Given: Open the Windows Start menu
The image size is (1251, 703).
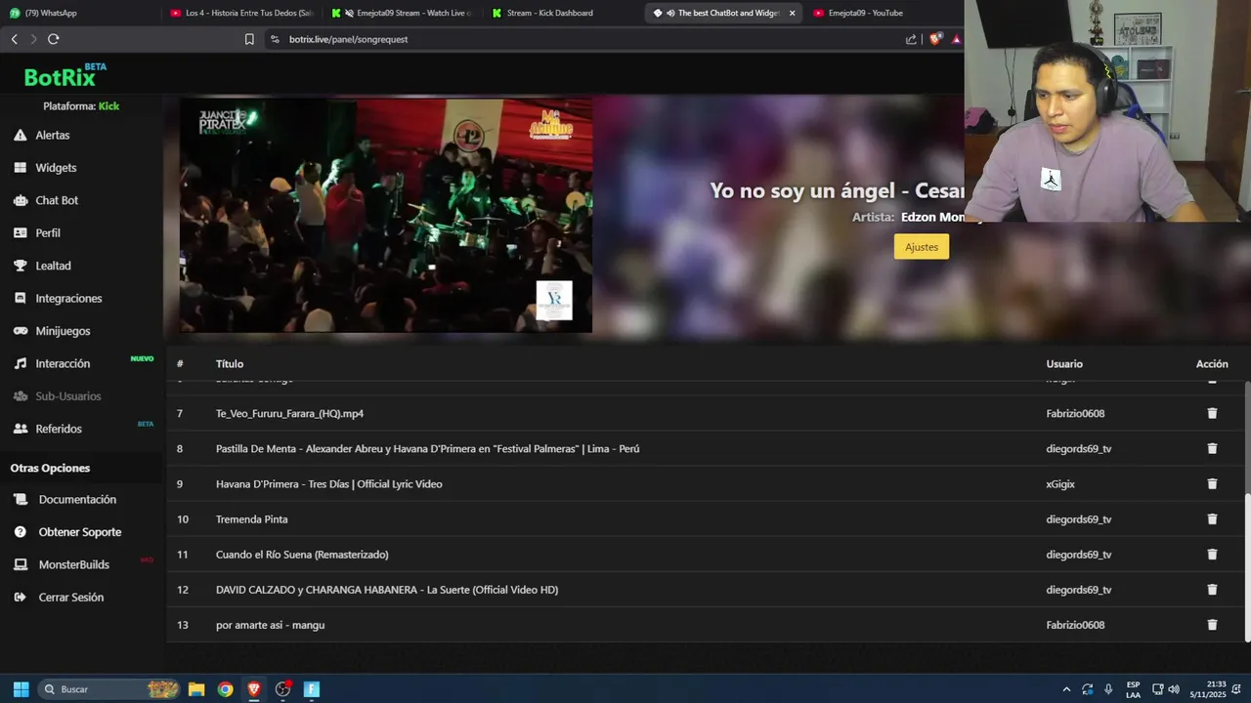Looking at the screenshot, I should (x=21, y=689).
